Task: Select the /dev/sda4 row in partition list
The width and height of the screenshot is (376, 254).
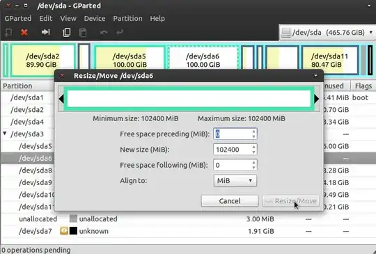Action: coord(27,122)
